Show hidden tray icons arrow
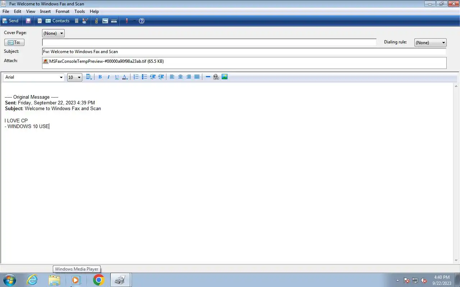Viewport: 460px width, 287px height. coord(397,280)
